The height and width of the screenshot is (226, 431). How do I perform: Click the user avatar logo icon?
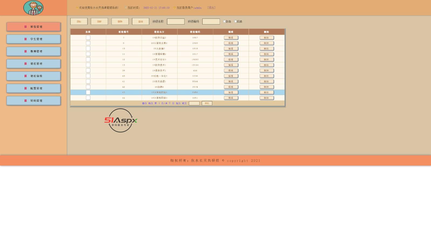click(33, 8)
